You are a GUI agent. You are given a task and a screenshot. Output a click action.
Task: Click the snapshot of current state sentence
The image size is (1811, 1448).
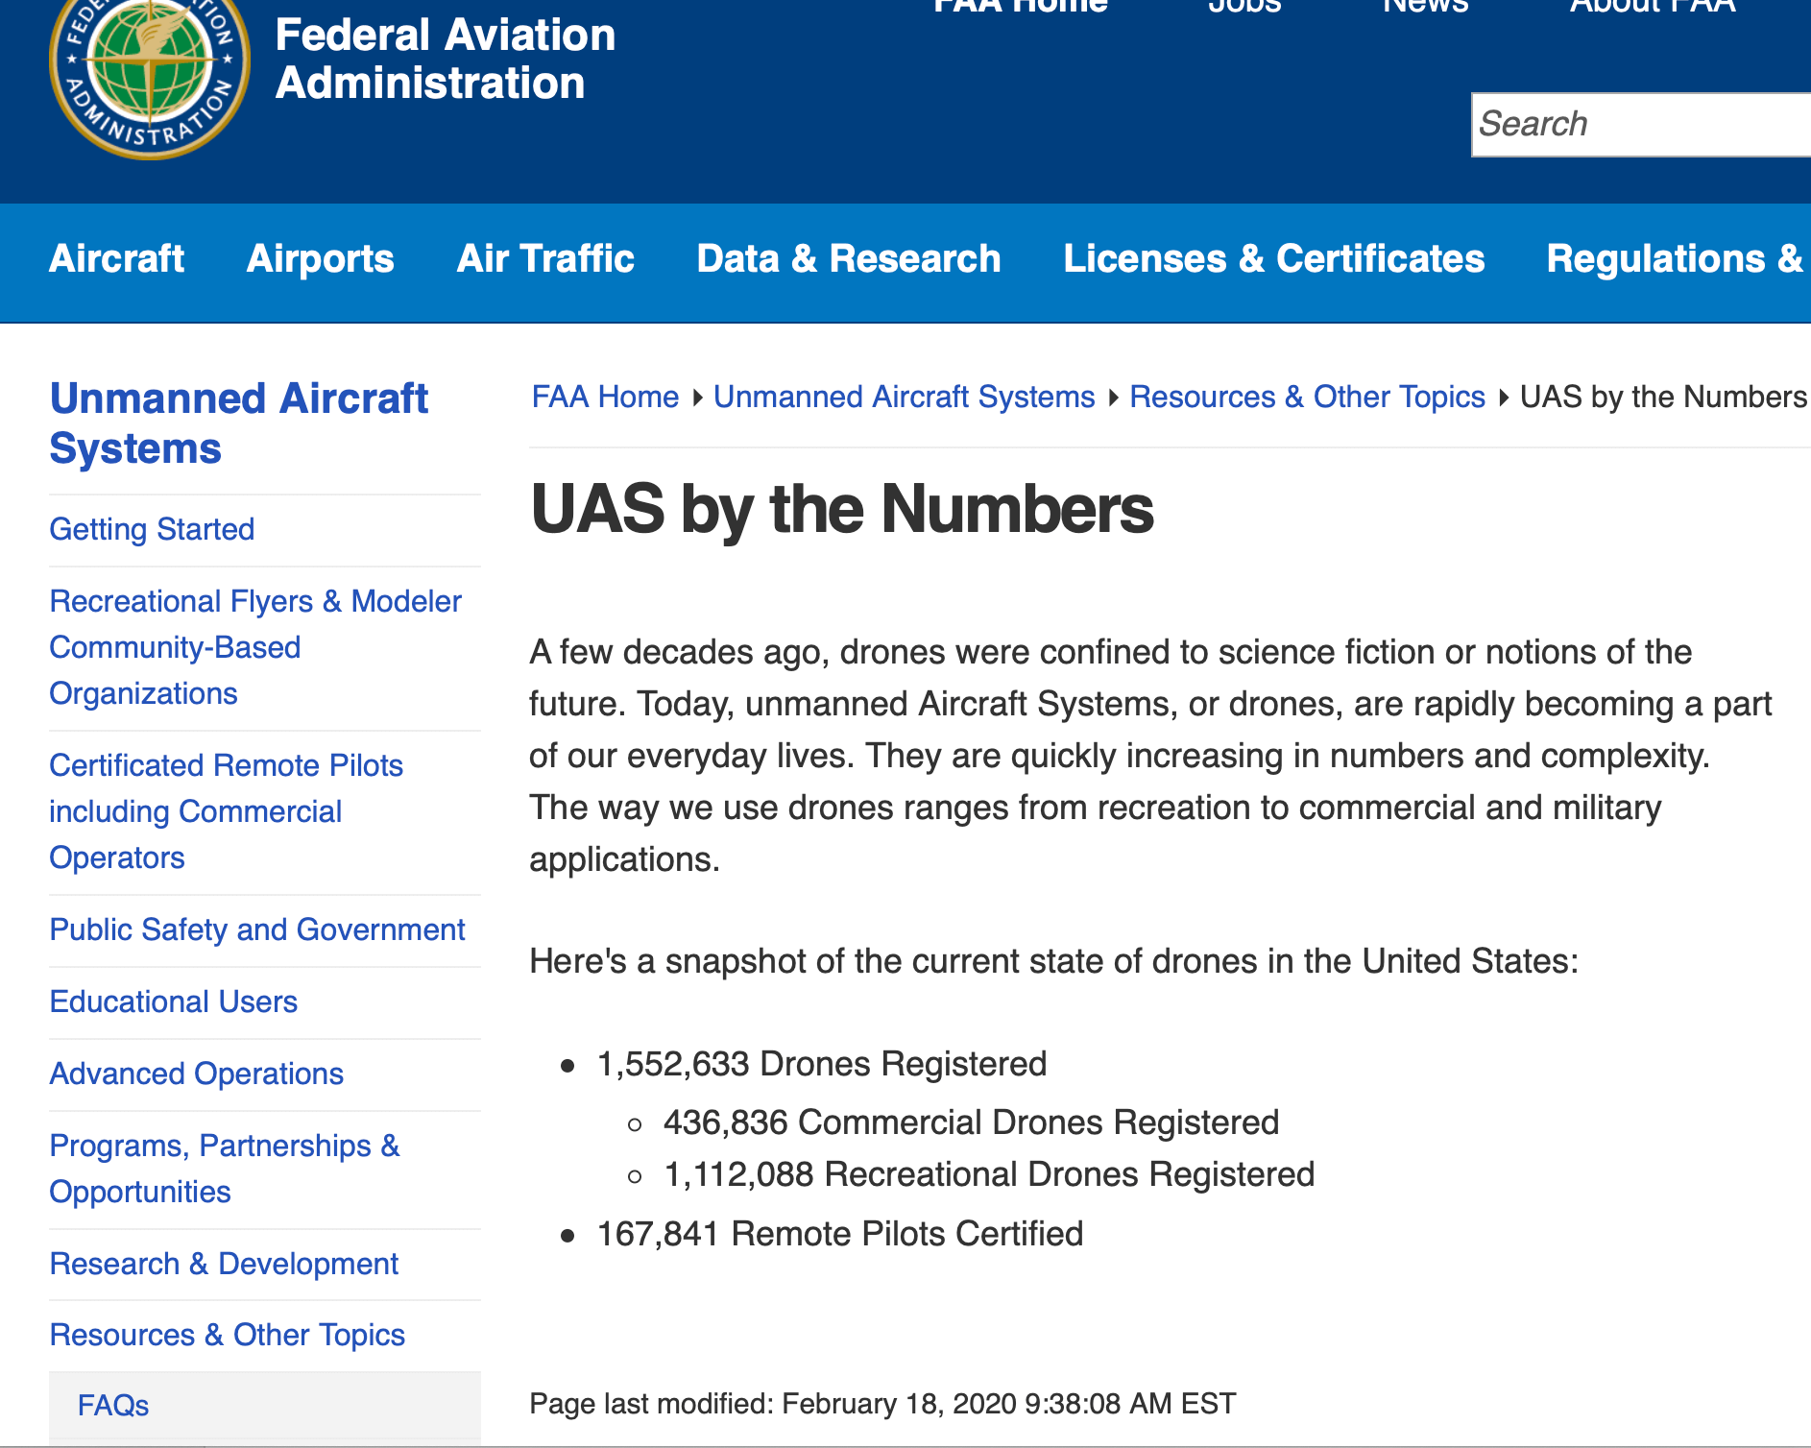(1053, 961)
